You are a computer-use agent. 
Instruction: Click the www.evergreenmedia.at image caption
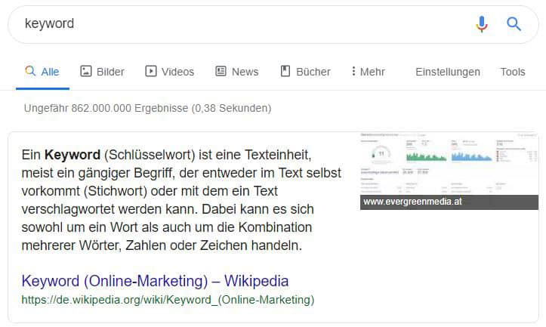(449, 202)
